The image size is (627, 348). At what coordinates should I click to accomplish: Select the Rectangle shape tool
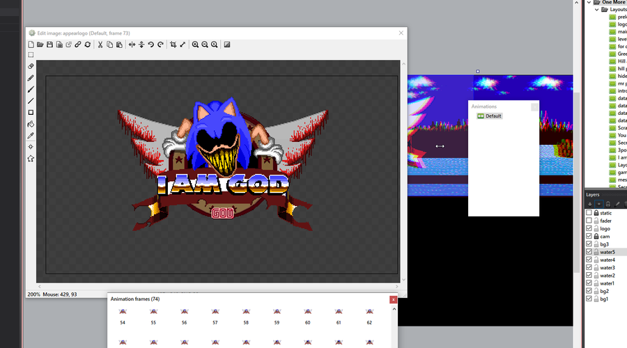[31, 113]
